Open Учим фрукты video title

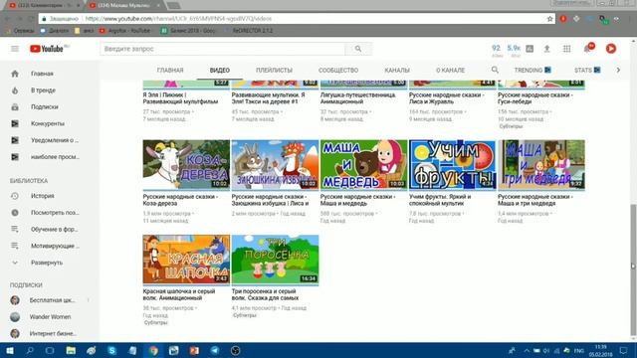pyautogui.click(x=440, y=200)
